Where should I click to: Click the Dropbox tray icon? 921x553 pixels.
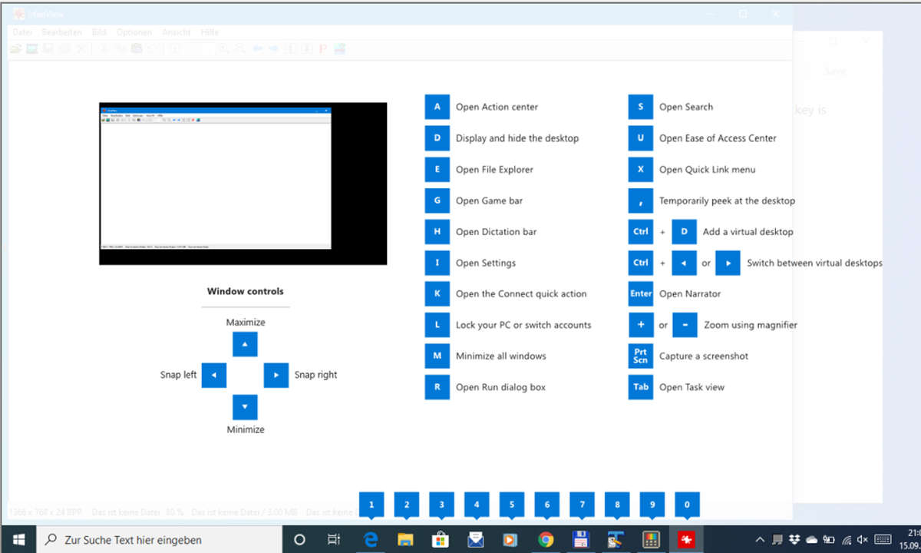[794, 539]
